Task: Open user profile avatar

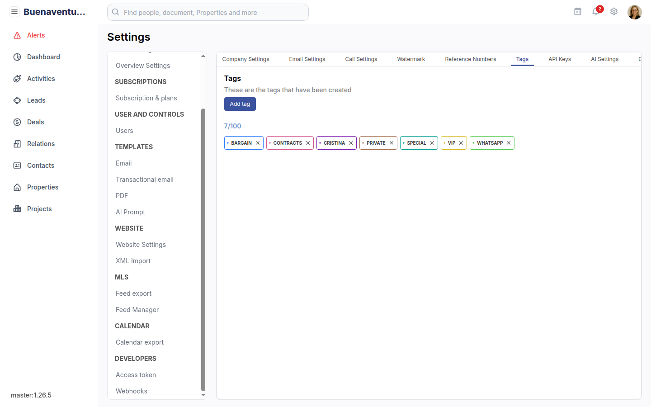Action: pos(635,12)
